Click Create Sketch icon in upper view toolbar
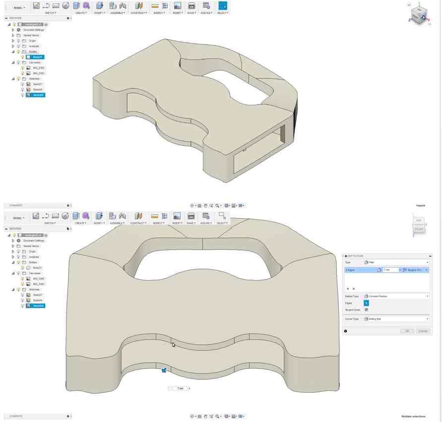Viewport: 442px width, 422px height. coord(36,5)
